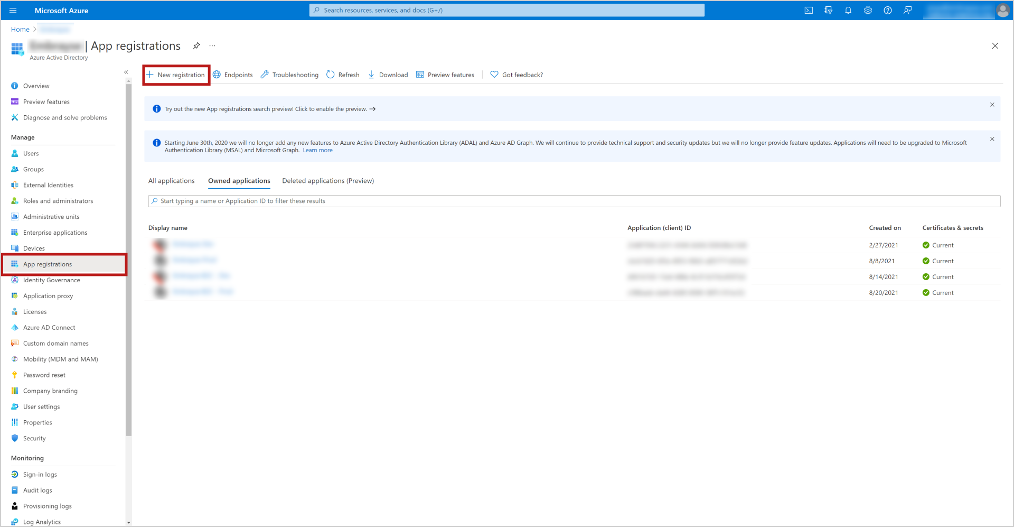This screenshot has width=1014, height=527.
Task: Open Cloud Shell from the top bar
Action: click(x=809, y=10)
